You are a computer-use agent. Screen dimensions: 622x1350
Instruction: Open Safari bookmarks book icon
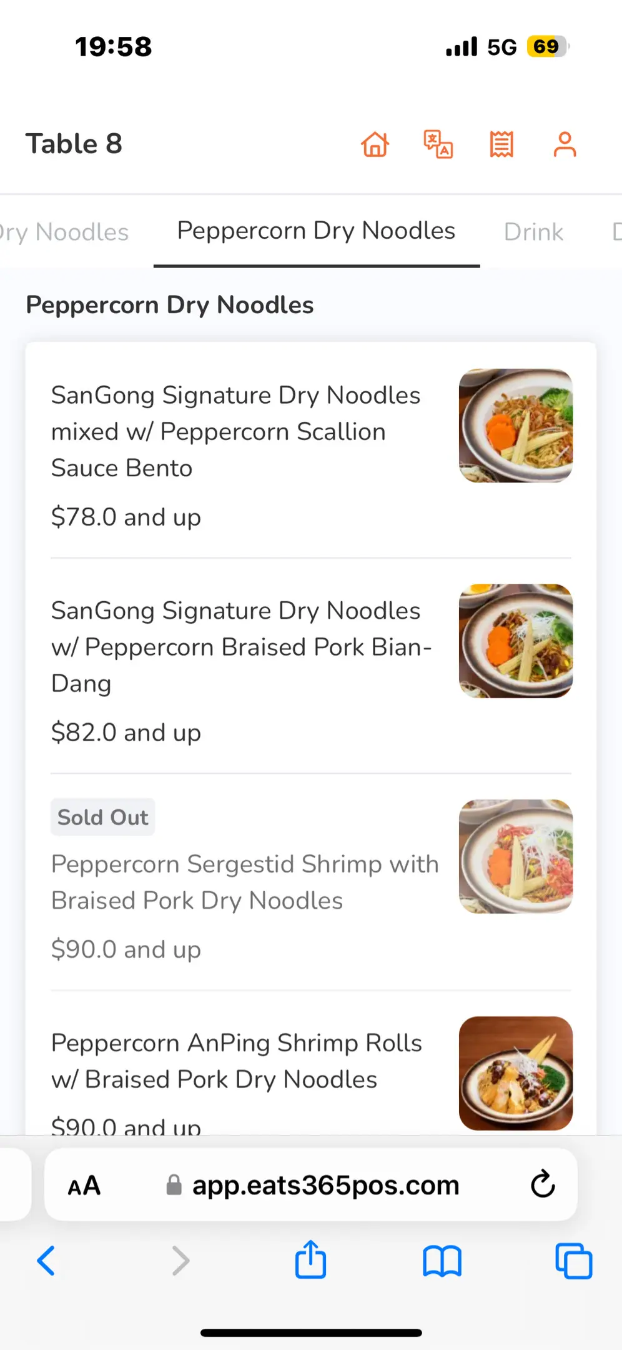coord(442,1261)
